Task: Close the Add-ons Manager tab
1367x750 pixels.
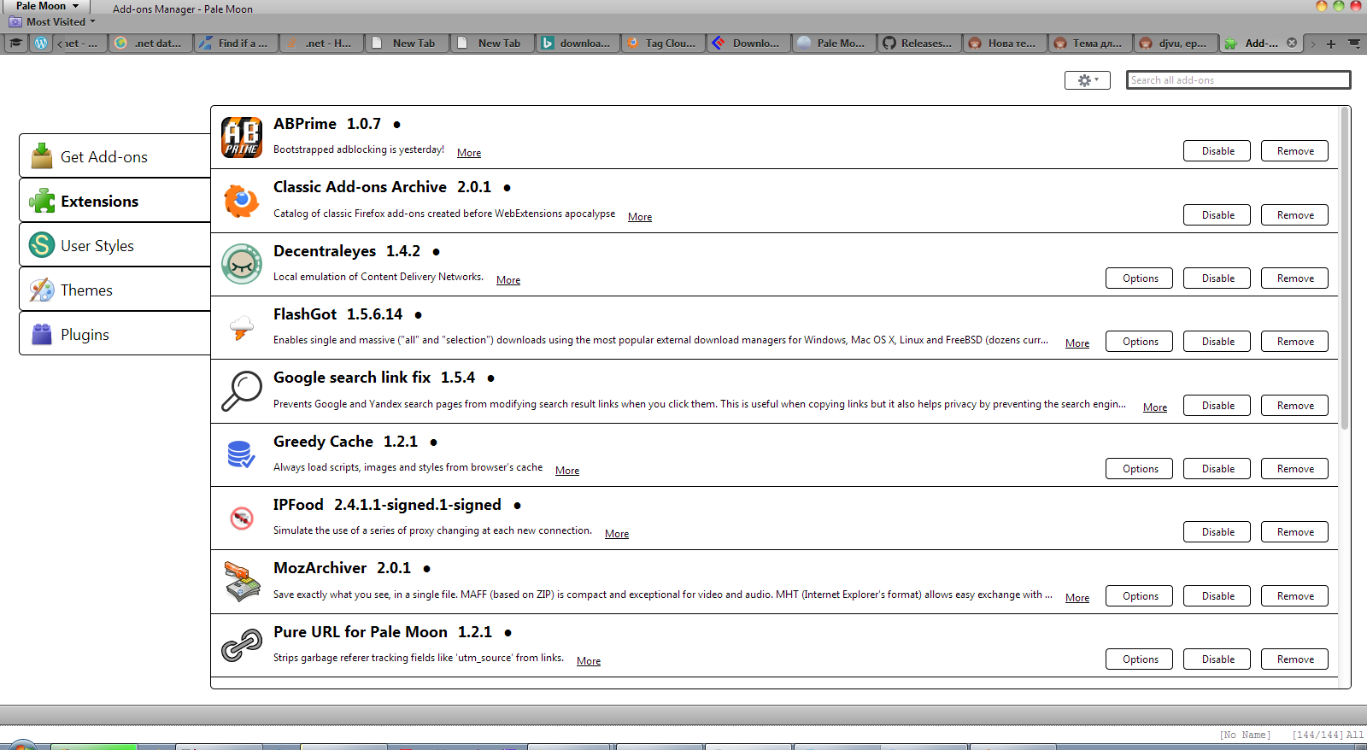Action: [x=1292, y=43]
